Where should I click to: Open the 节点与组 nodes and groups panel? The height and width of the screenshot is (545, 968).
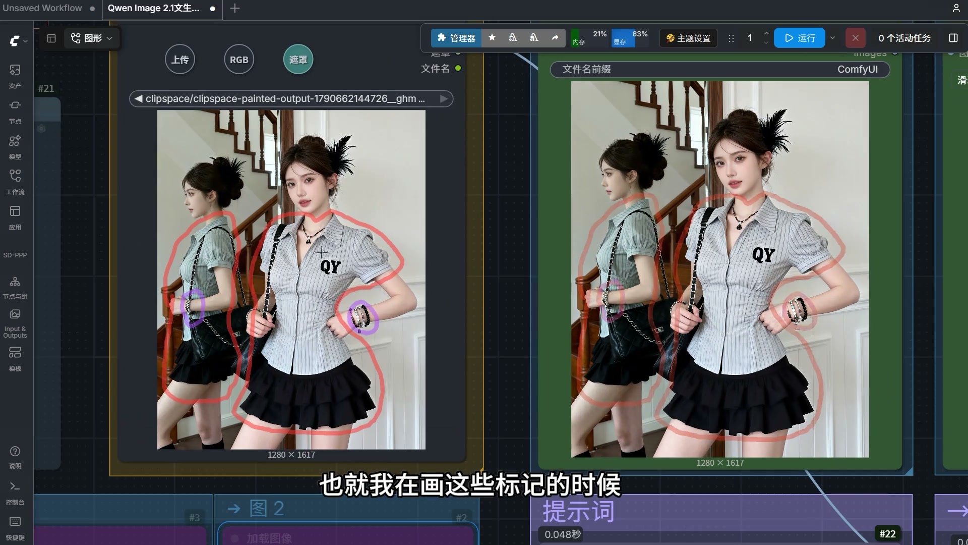coord(15,288)
